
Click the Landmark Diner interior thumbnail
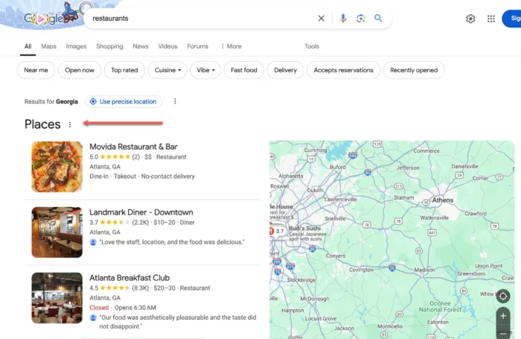57,232
